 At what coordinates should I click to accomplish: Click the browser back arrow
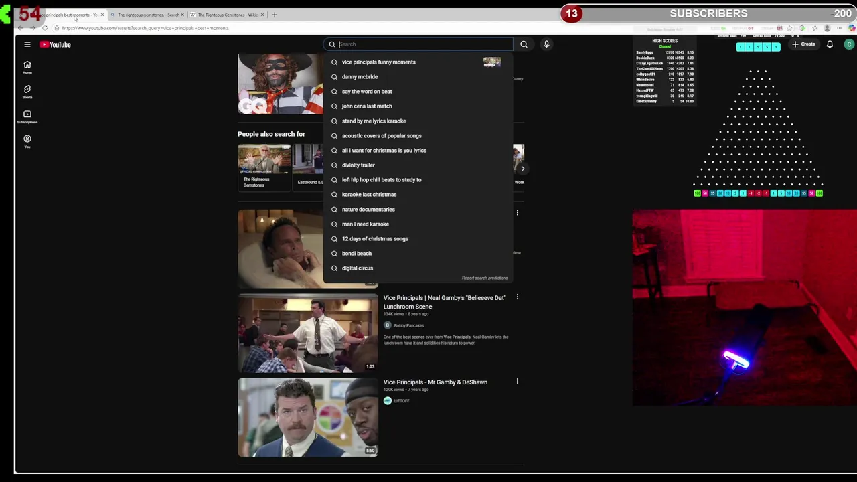coord(21,28)
